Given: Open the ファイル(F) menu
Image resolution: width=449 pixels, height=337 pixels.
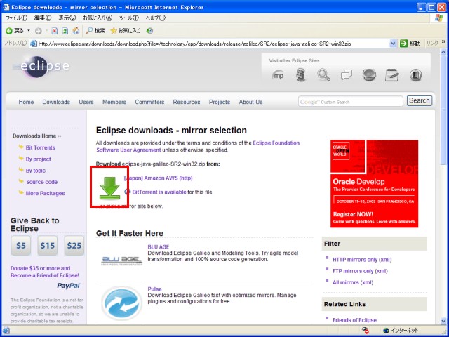Looking at the screenshot, I should pyautogui.click(x=16, y=18).
